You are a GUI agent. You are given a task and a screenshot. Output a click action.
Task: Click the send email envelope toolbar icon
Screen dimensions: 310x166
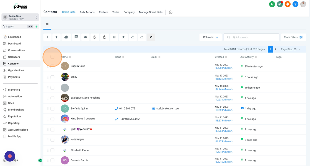coord(86,37)
